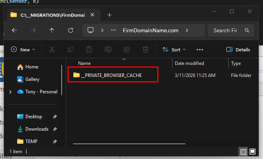Click the Up directory arrow
Image resolution: width=263 pixels, height=159 pixels.
(x=52, y=30)
